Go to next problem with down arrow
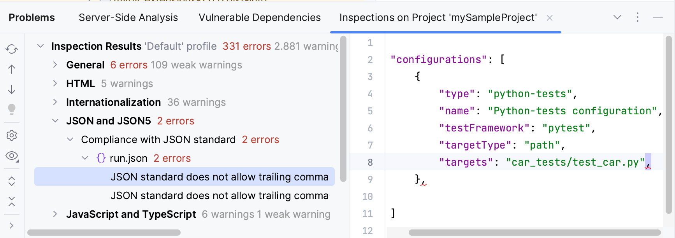The width and height of the screenshot is (675, 238). (12, 89)
